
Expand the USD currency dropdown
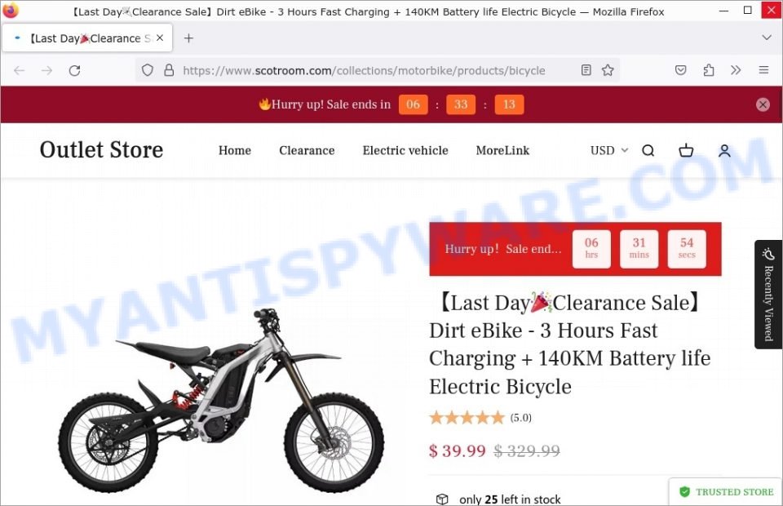tap(608, 150)
